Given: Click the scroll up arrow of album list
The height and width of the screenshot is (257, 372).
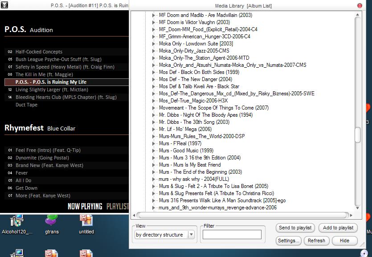Looking at the screenshot, I should (358, 15).
